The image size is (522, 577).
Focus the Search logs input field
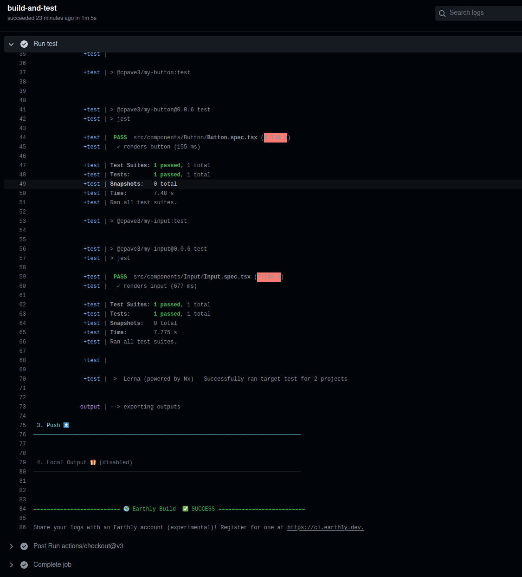coord(483,13)
